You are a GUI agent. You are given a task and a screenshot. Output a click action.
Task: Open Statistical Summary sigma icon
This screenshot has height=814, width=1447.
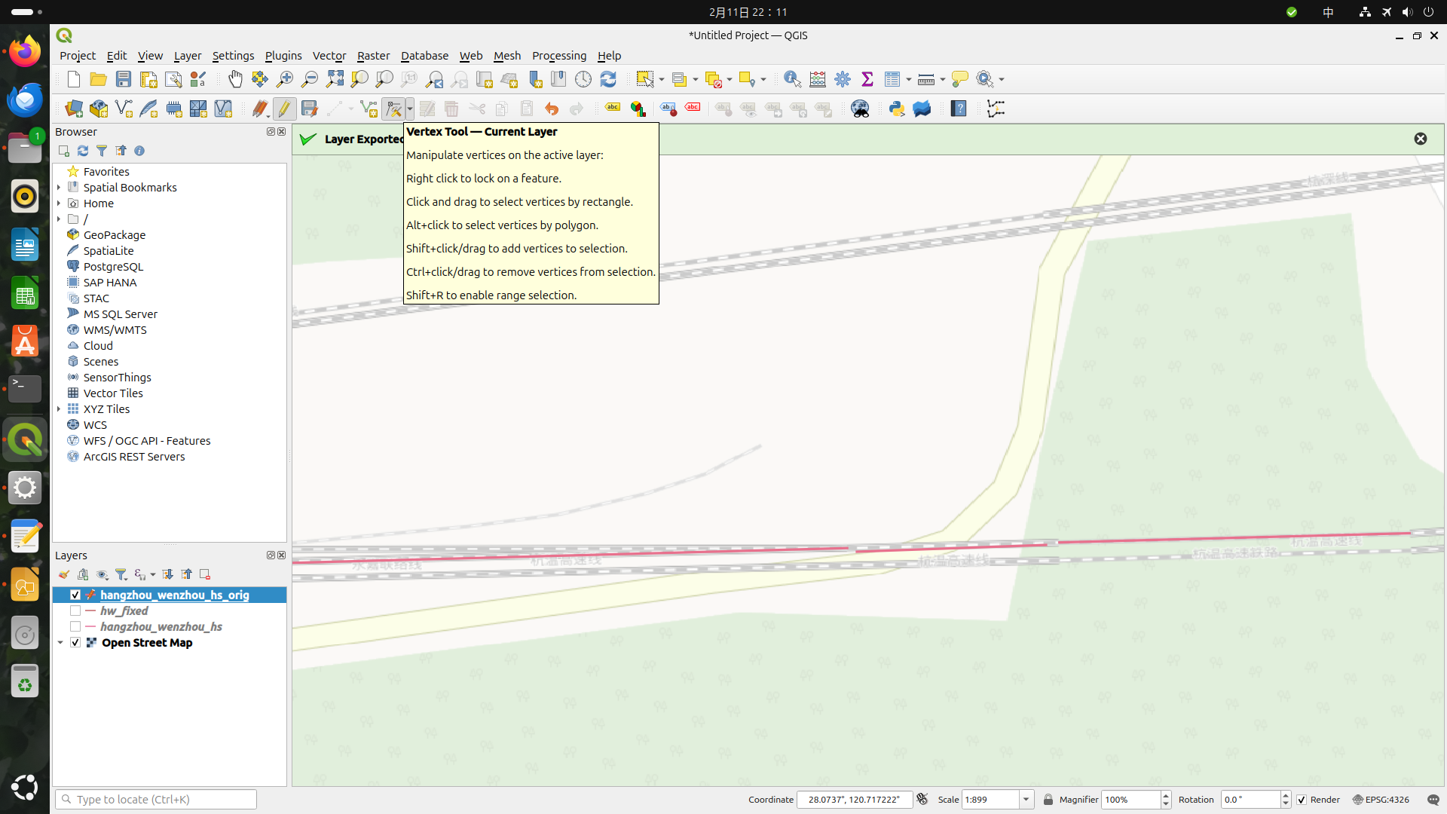[x=867, y=79]
